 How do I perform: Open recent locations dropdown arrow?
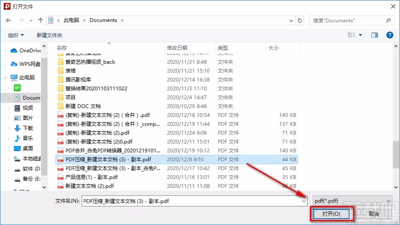click(31, 21)
